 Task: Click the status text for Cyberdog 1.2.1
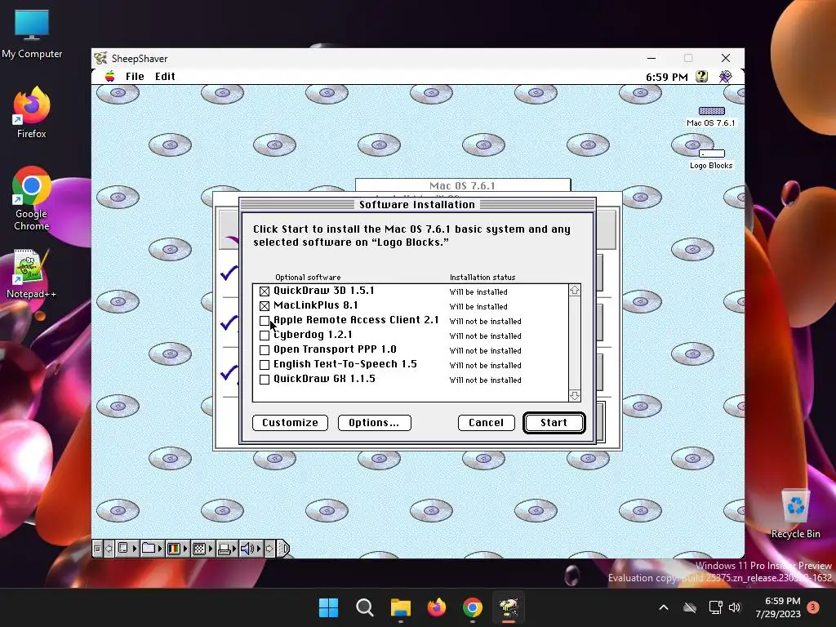pyautogui.click(x=485, y=336)
